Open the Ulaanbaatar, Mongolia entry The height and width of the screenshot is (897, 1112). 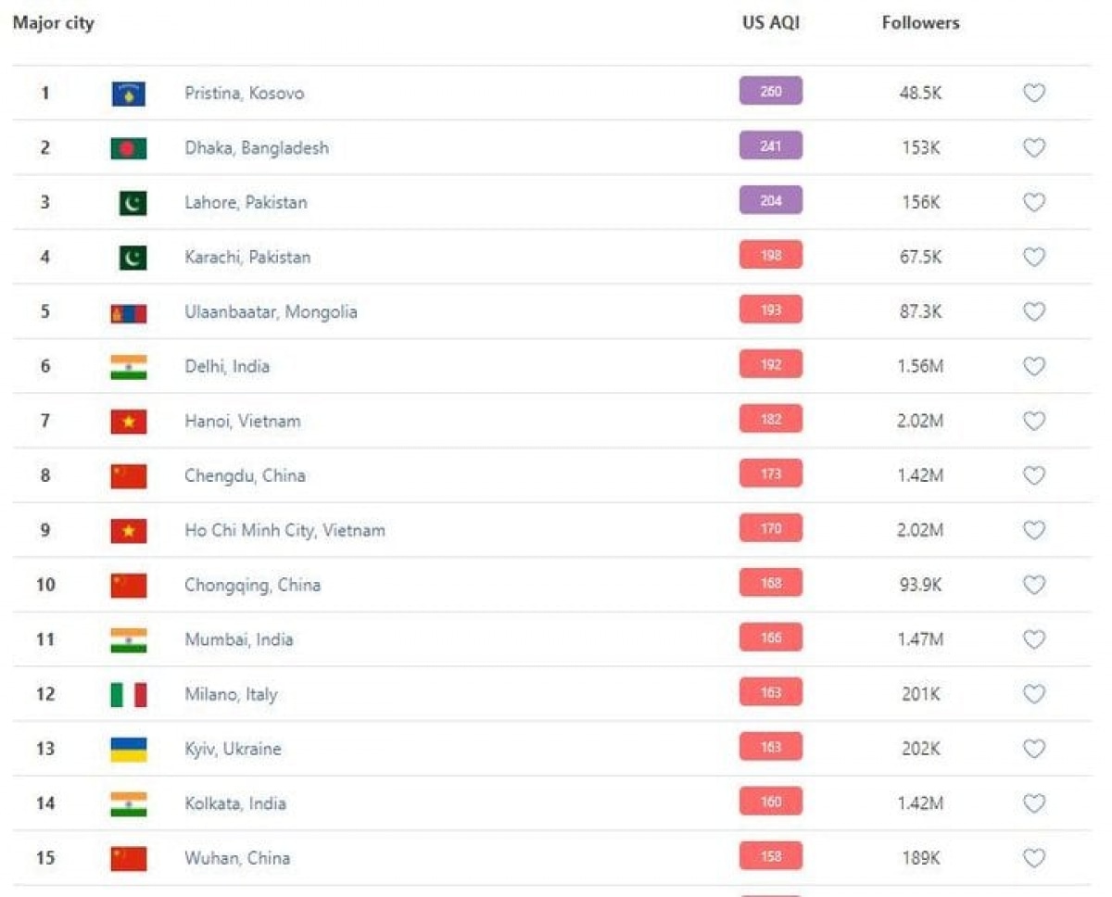click(271, 311)
